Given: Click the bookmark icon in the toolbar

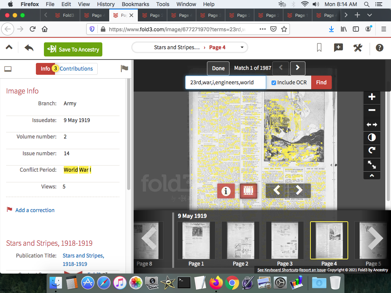Looking at the screenshot, I should click(319, 48).
